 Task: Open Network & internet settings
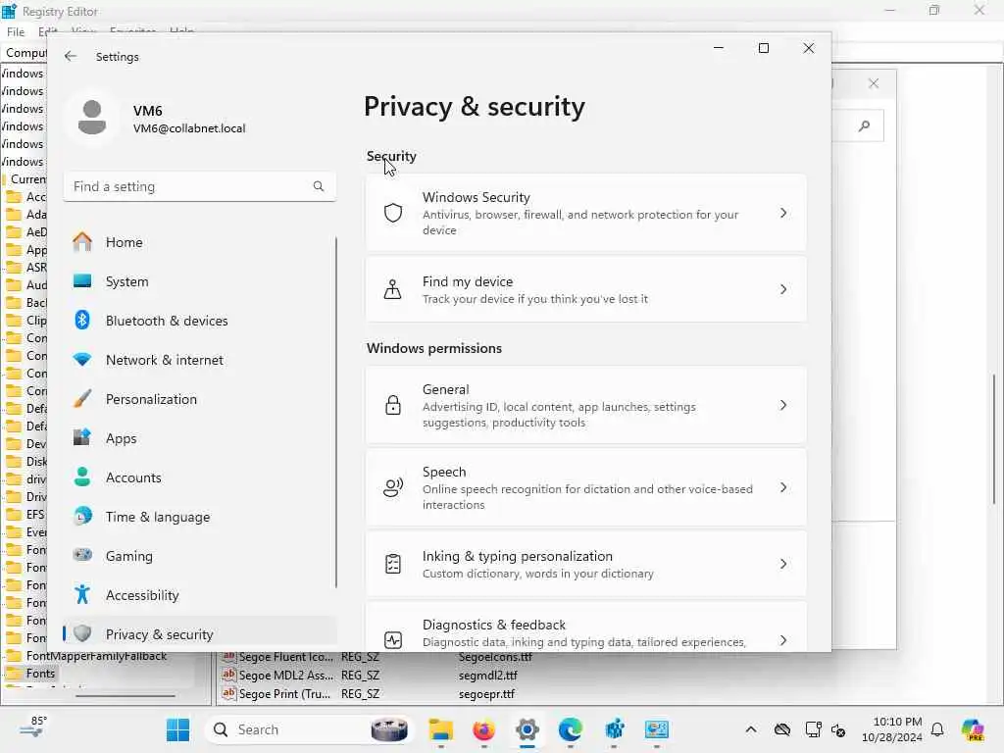click(199, 360)
